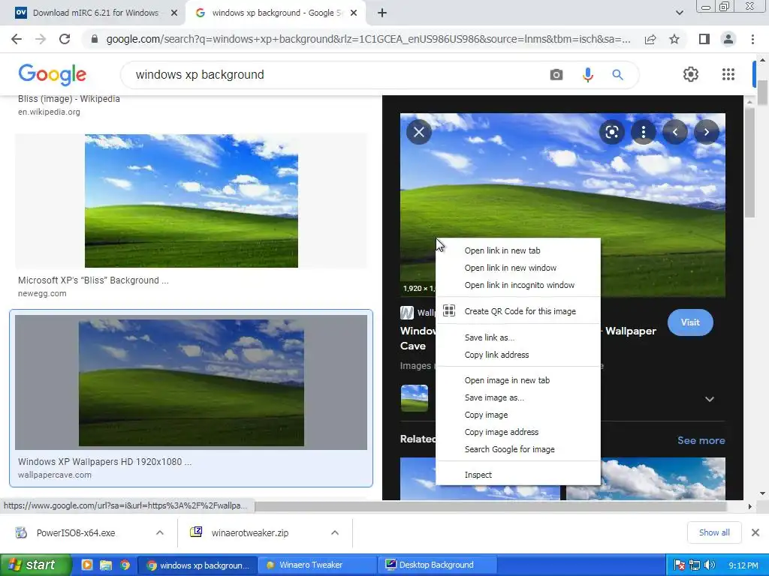Open the Chrome profile avatar
Screen dimensions: 769x576
pos(728,39)
